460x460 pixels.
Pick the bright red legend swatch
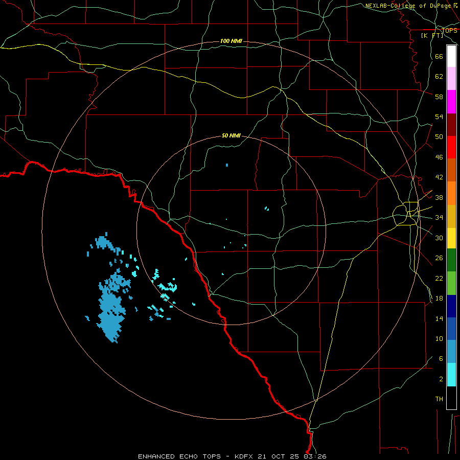coord(451,147)
